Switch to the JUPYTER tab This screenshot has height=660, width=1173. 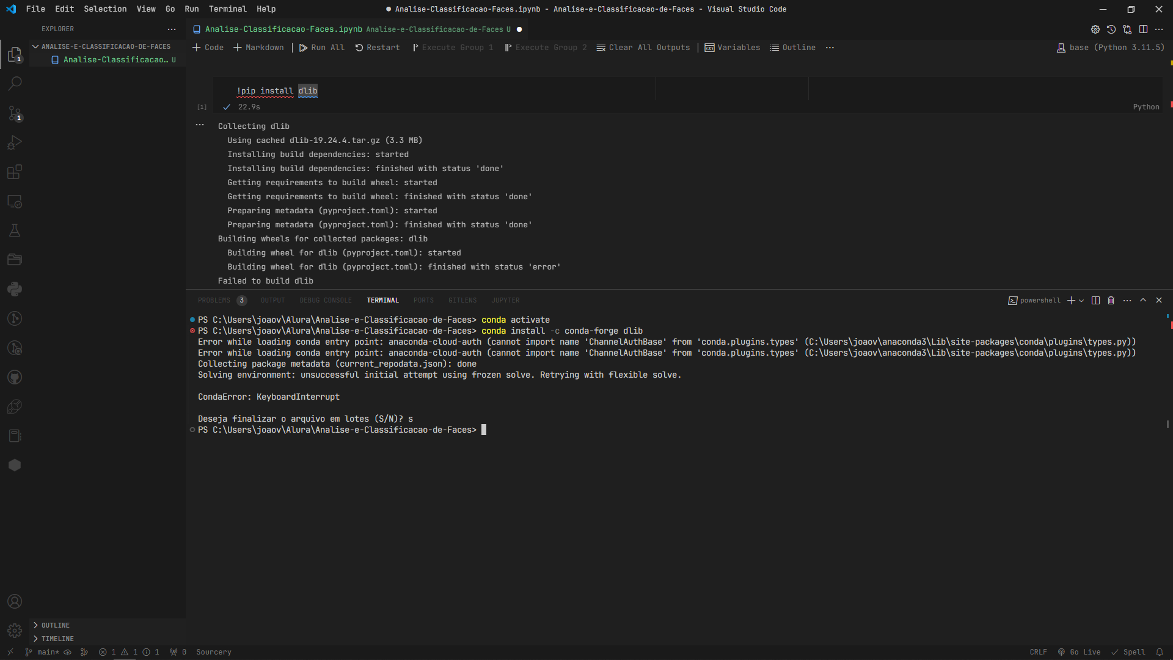click(x=505, y=300)
